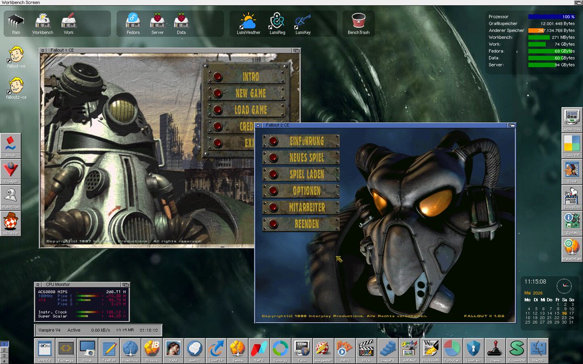Open the Workbench drive icon
Screen dimensions: 583x364
(43, 24)
